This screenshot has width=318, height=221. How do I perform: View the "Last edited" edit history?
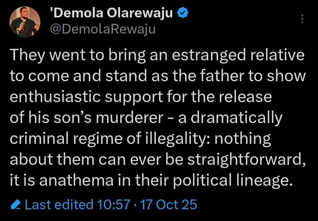pyautogui.click(x=59, y=205)
